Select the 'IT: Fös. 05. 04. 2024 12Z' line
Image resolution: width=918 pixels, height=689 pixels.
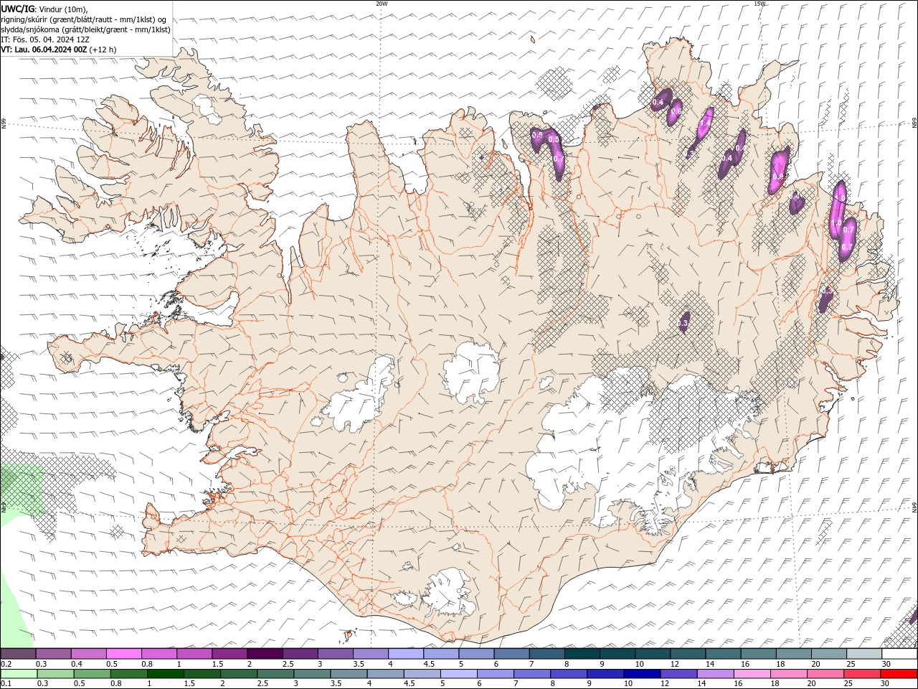coord(45,39)
